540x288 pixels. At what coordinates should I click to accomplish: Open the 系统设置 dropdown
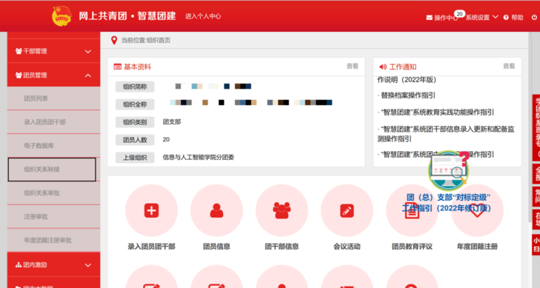pyautogui.click(x=482, y=17)
